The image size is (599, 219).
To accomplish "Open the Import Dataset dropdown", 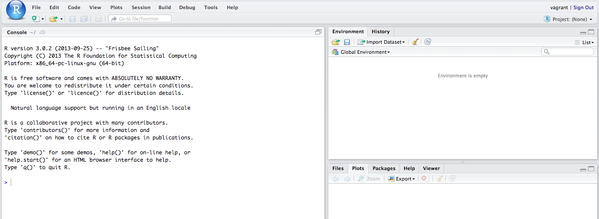I will pos(381,42).
